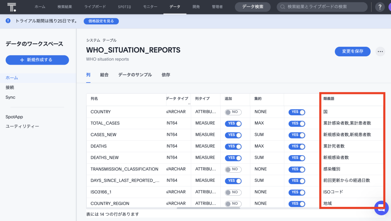This screenshot has height=221, width=391.
Task: Open the user profile avatar
Action: [389, 7]
